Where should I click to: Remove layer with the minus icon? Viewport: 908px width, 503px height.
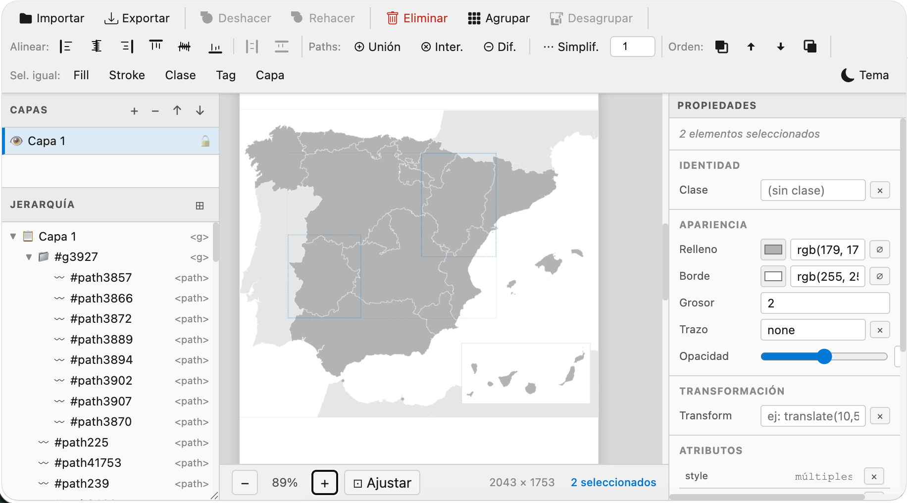tap(155, 111)
